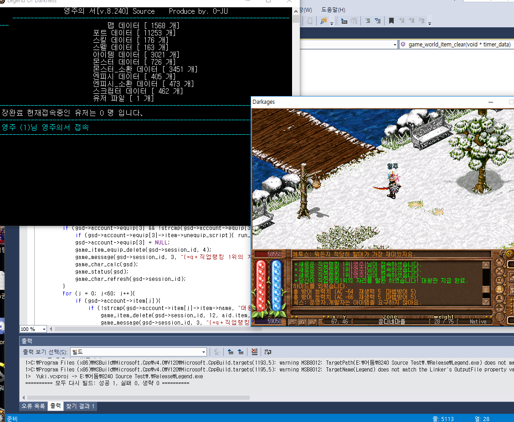The image size is (514, 422).
Task: Click armor round button in Darkages panel
Action: (x=499, y=280)
